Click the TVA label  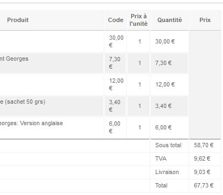[161, 158]
